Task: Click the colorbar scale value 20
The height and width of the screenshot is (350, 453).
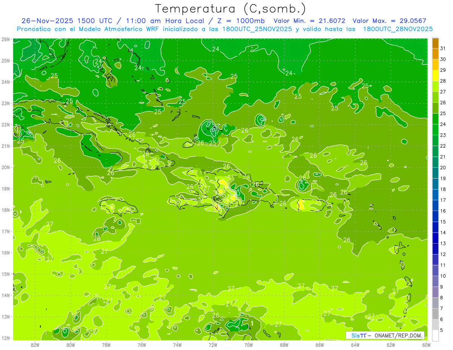Action: 443,168
